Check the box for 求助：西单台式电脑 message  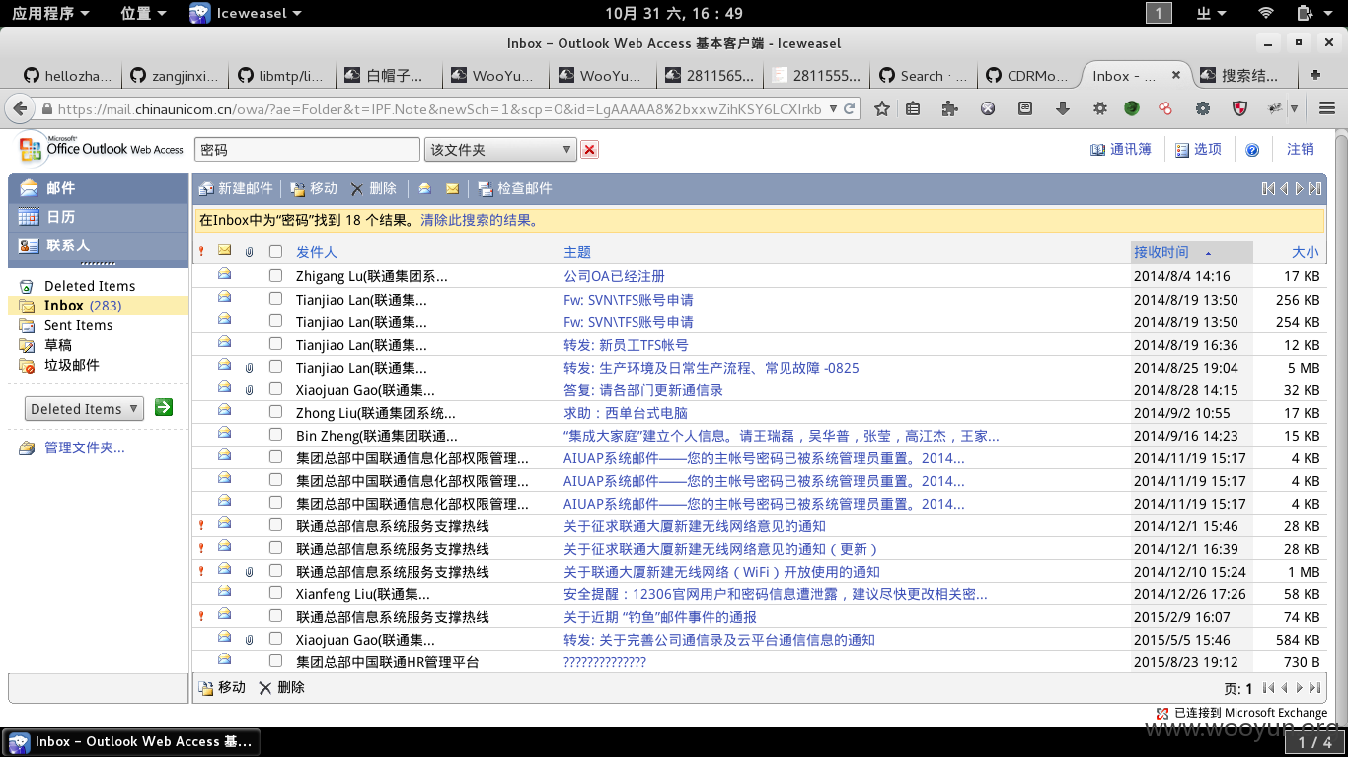[x=275, y=412]
